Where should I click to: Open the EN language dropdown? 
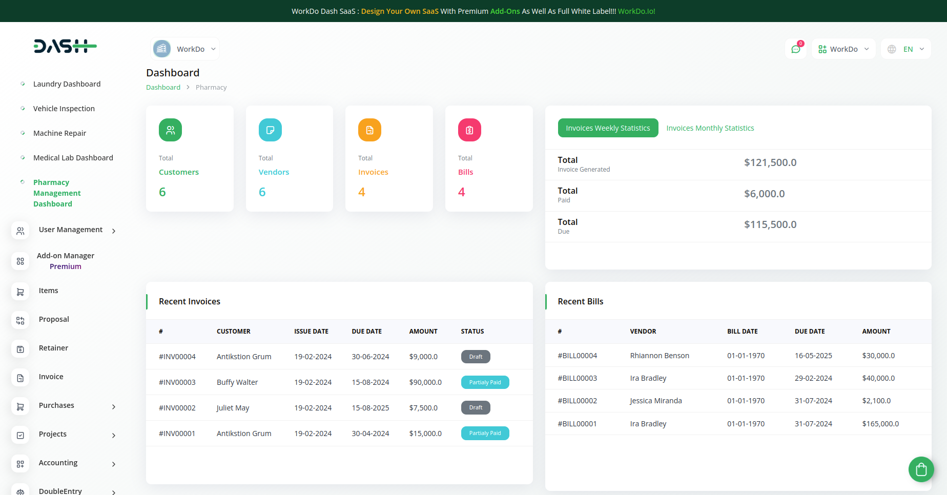(906, 49)
